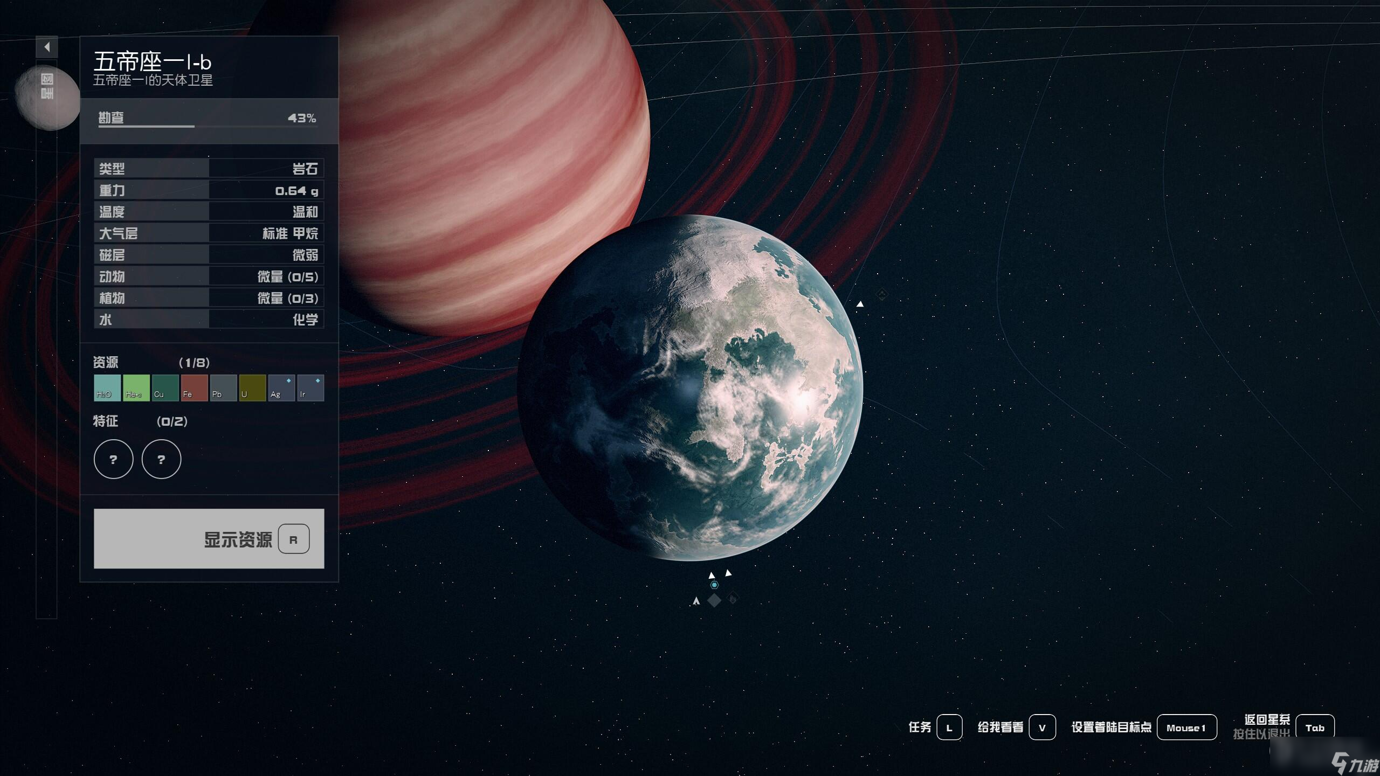Click the 植物 微量 (0/3) flora row
The height and width of the screenshot is (776, 1380).
click(209, 298)
